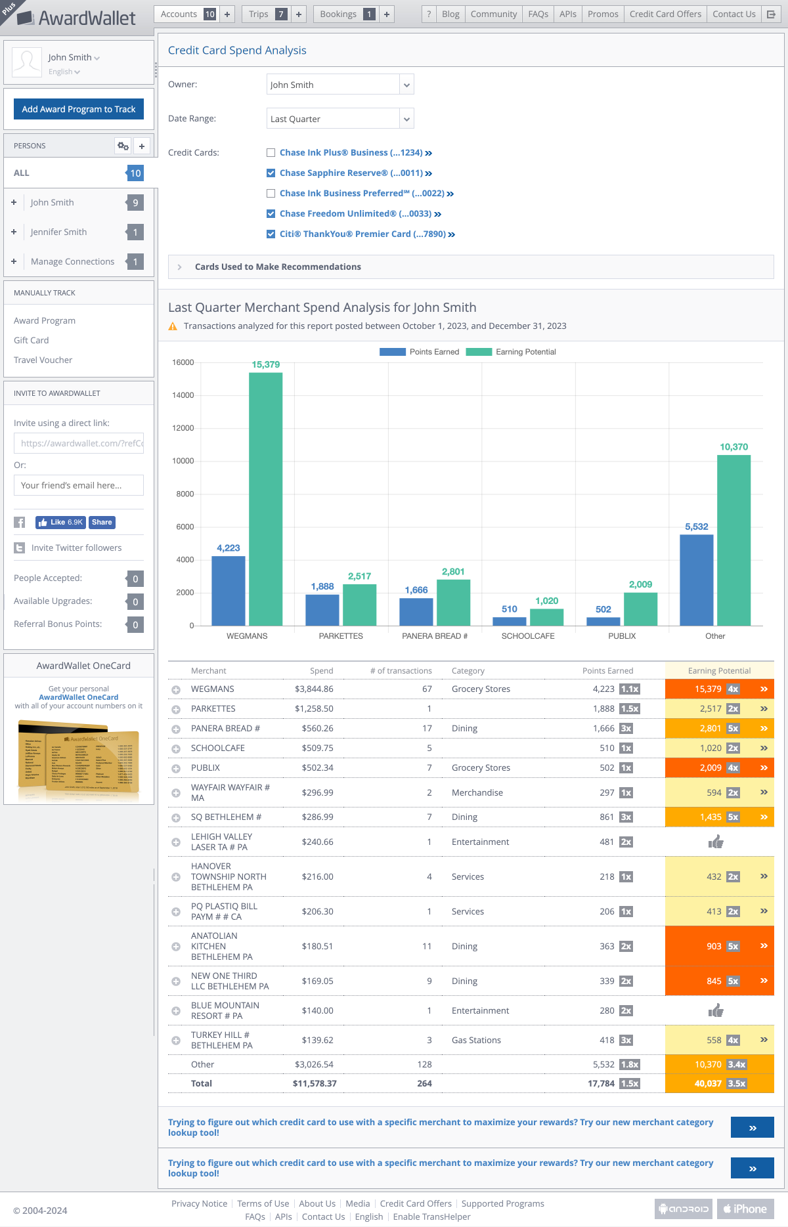Click the Twitter icon beside Invite followers
Screen dimensions: 788x1227
pyautogui.click(x=20, y=548)
